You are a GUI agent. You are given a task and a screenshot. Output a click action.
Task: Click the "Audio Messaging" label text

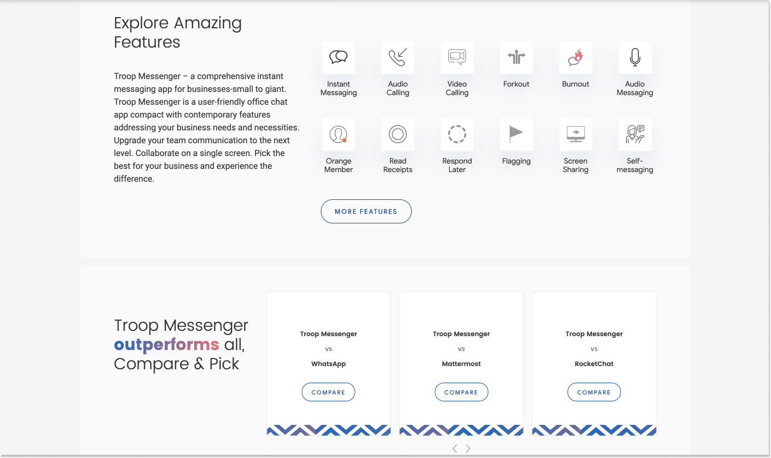coord(635,88)
